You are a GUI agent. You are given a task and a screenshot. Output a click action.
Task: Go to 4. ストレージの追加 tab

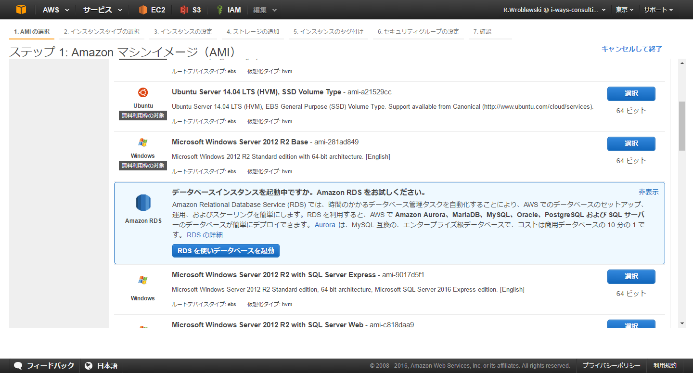pos(253,32)
